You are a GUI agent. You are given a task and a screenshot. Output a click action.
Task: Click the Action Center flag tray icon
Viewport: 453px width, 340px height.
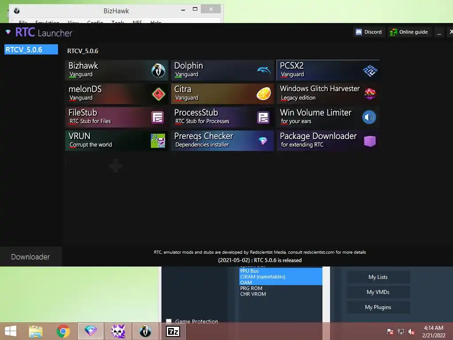click(x=390, y=331)
